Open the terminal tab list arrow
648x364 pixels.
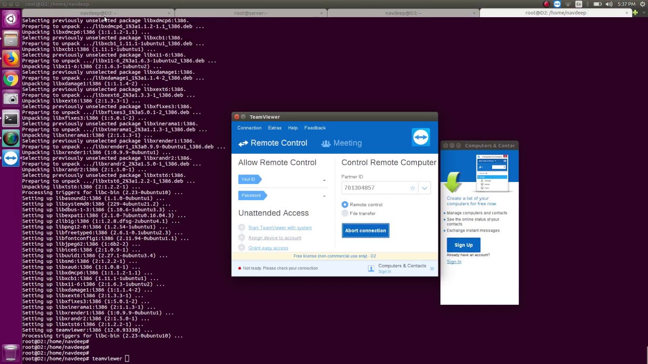pos(643,13)
